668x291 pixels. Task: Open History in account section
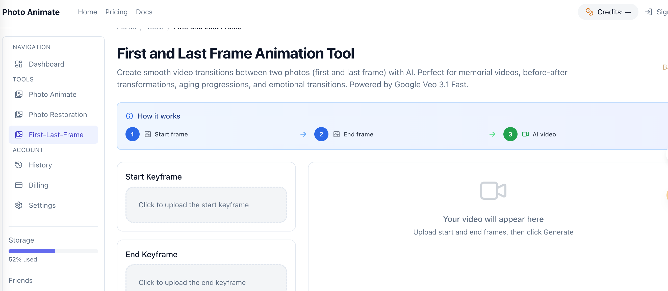(54, 165)
